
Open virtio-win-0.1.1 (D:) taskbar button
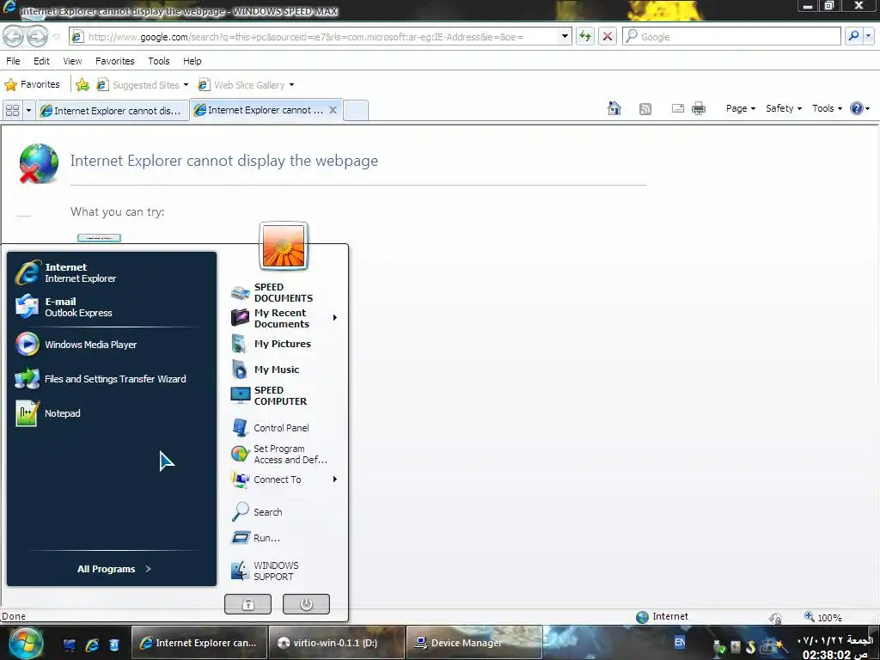pos(336,643)
